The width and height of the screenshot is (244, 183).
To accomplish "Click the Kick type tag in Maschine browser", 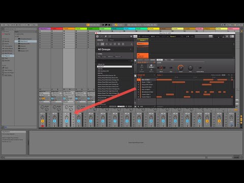I will point(99,56).
